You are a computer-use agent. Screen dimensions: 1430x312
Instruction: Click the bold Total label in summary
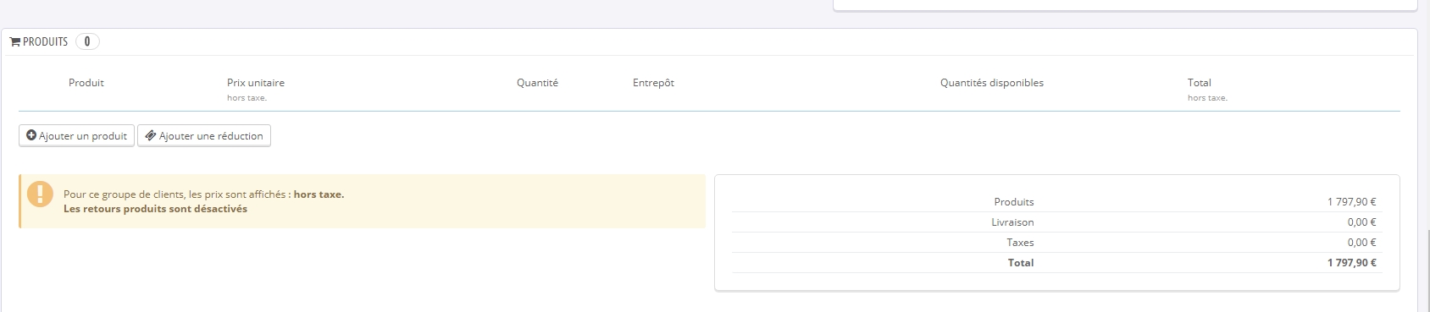tap(1021, 263)
